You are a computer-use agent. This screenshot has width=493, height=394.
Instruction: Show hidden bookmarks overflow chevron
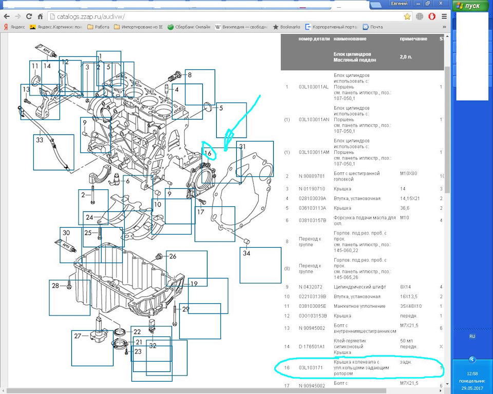(x=444, y=27)
